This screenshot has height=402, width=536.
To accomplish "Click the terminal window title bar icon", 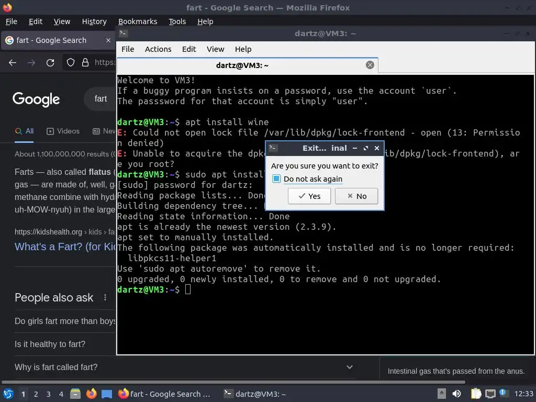I will tap(123, 33).
